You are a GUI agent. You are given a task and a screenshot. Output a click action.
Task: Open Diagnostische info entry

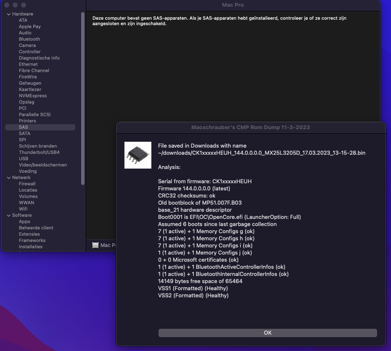pos(39,58)
